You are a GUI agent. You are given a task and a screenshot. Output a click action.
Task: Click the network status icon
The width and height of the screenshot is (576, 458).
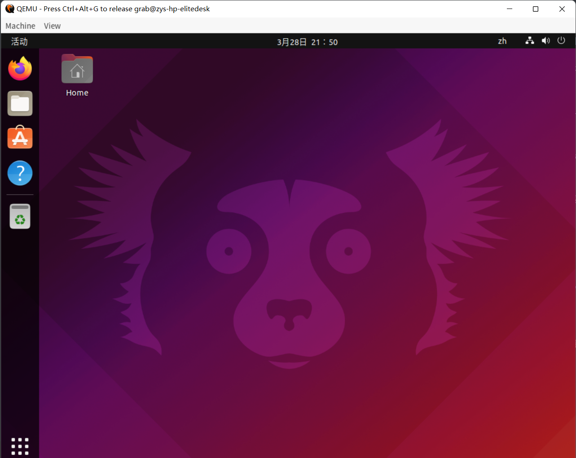pos(529,41)
